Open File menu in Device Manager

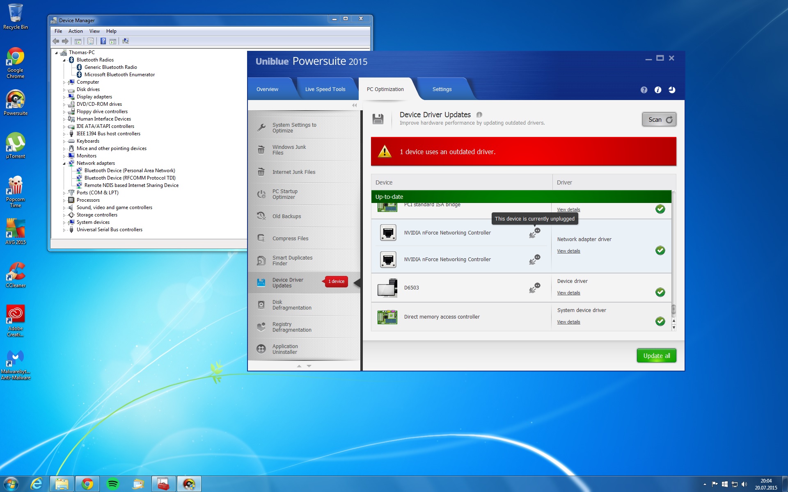(58, 31)
